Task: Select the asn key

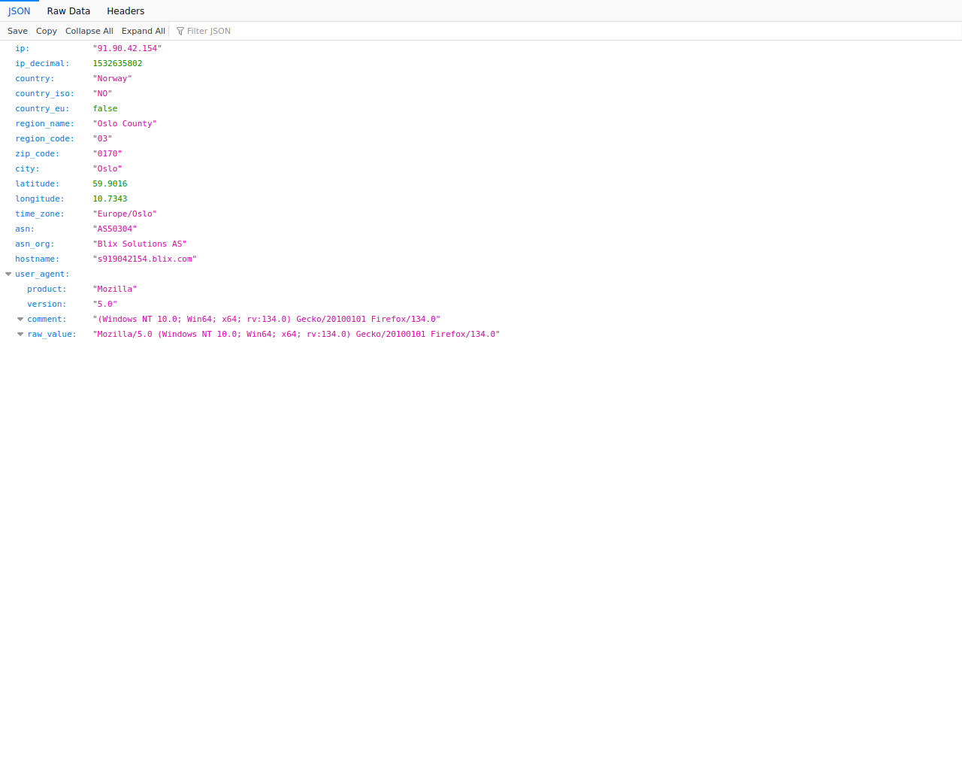Action: click(x=25, y=229)
